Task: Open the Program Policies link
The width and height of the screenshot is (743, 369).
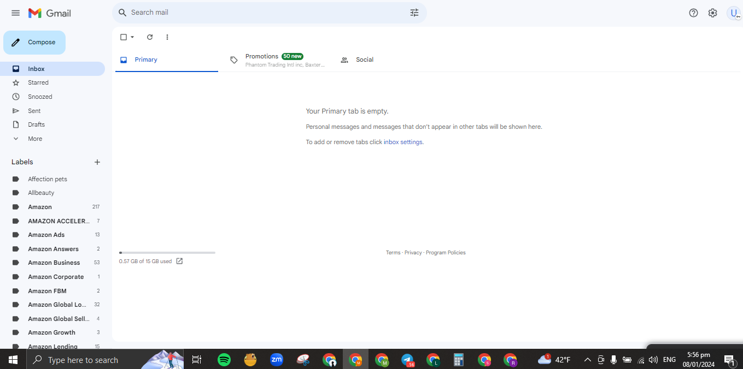Action: pos(446,253)
